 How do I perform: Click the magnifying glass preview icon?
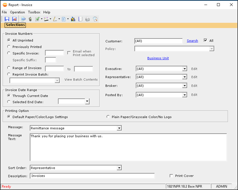tap(95, 19)
